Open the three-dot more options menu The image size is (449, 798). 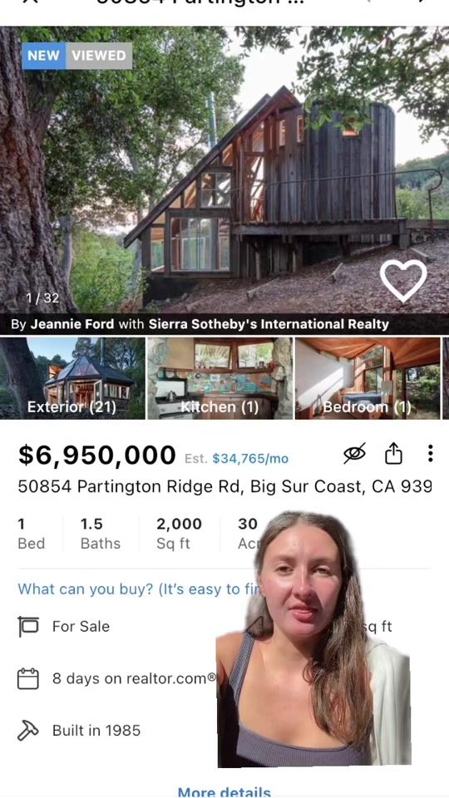pos(430,453)
